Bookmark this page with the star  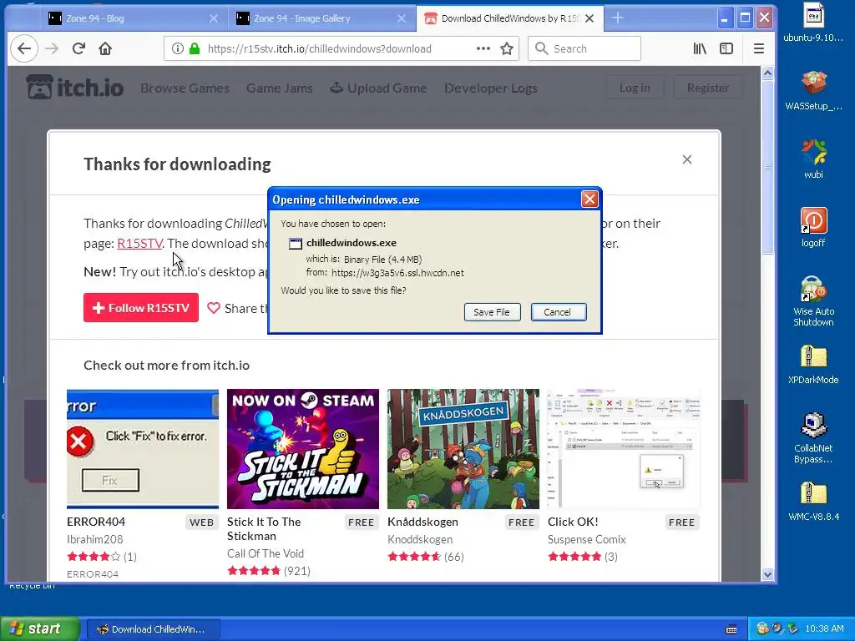click(507, 48)
